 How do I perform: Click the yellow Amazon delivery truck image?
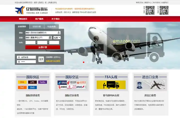tap(111, 85)
